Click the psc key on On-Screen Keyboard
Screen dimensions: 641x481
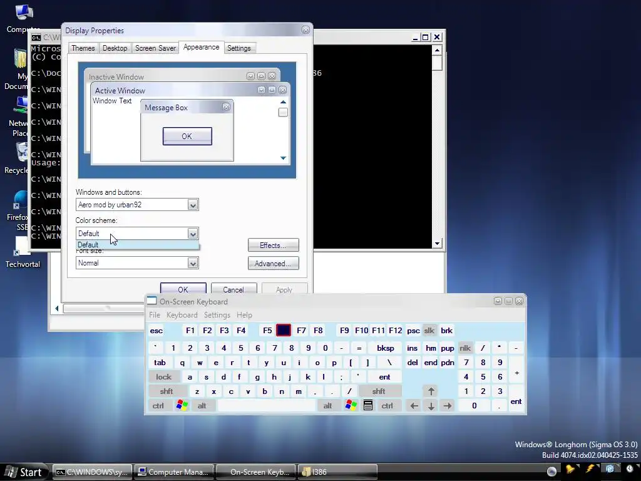pos(413,331)
